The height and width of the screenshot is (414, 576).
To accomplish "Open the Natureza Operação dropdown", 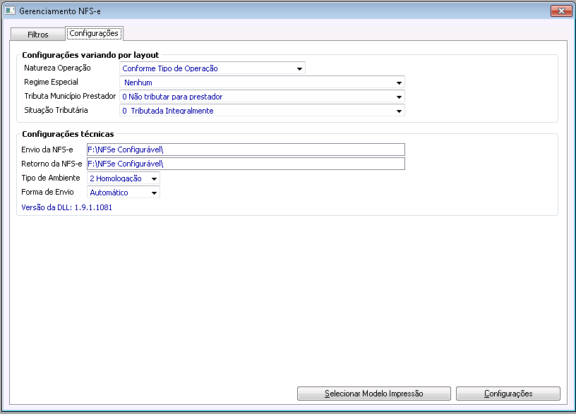I will click(x=300, y=69).
